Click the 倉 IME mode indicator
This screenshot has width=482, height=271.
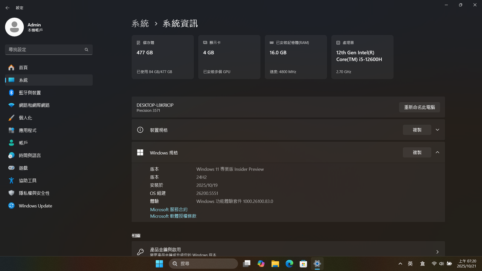(423, 264)
